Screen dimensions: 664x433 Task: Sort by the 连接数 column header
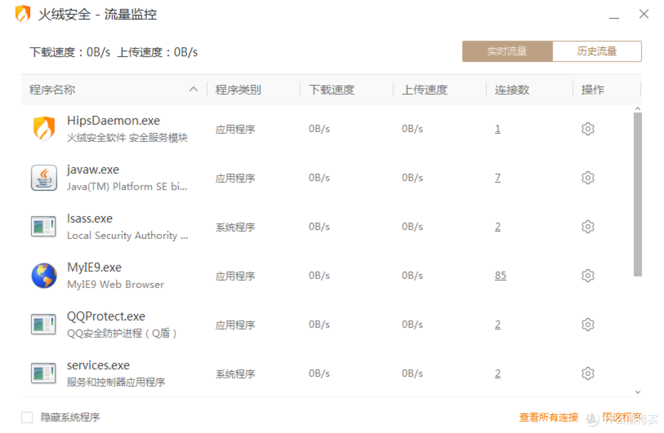pyautogui.click(x=512, y=90)
